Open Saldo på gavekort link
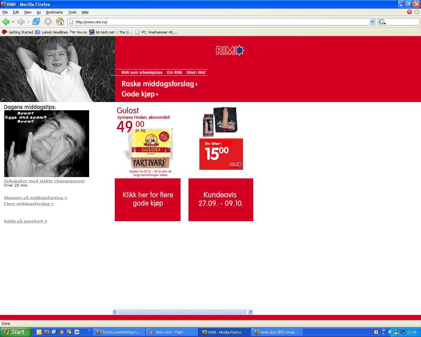 [x=26, y=221]
